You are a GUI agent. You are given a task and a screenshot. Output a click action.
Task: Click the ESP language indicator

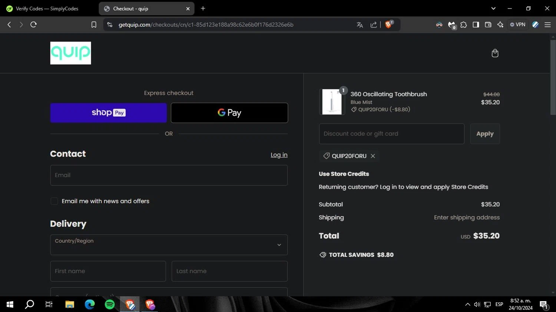499,305
